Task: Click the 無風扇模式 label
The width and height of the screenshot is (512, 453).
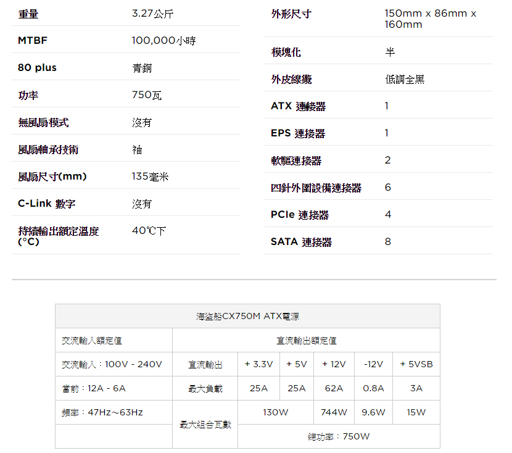Action: [43, 122]
